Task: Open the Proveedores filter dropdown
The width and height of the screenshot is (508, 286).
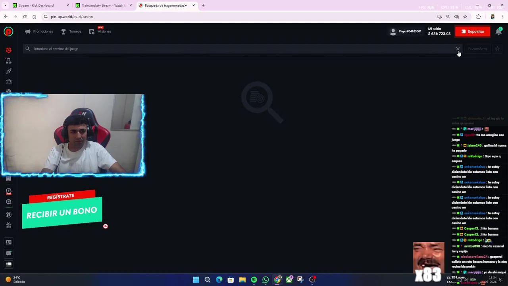Action: click(x=477, y=49)
